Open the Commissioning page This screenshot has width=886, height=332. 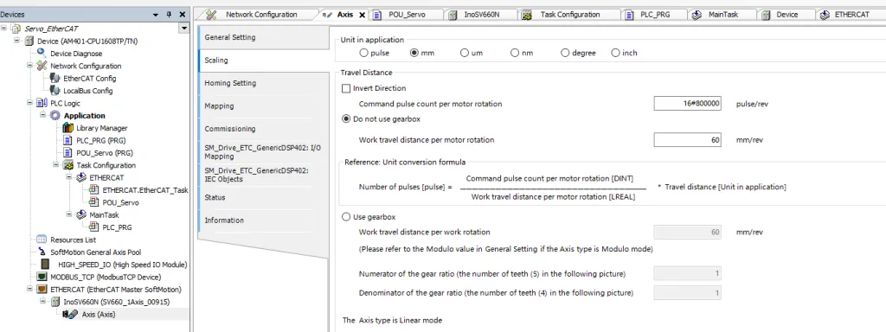(263, 129)
